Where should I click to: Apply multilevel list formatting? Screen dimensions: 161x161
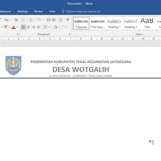click(39, 20)
